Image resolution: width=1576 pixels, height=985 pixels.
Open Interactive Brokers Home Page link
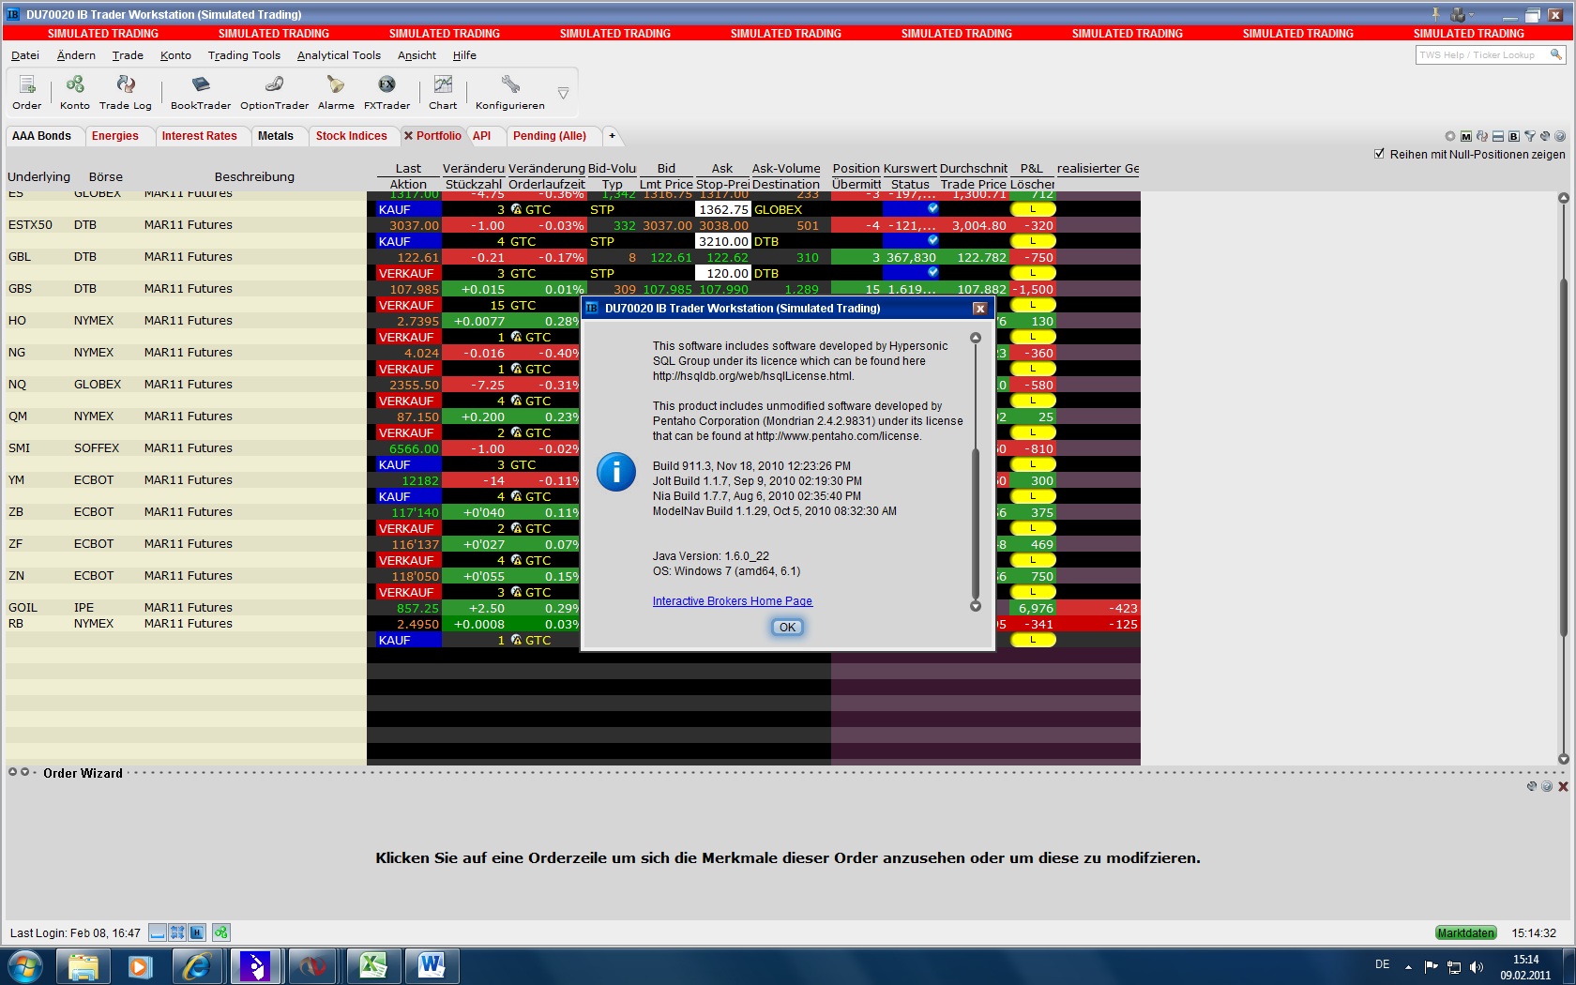click(x=733, y=601)
